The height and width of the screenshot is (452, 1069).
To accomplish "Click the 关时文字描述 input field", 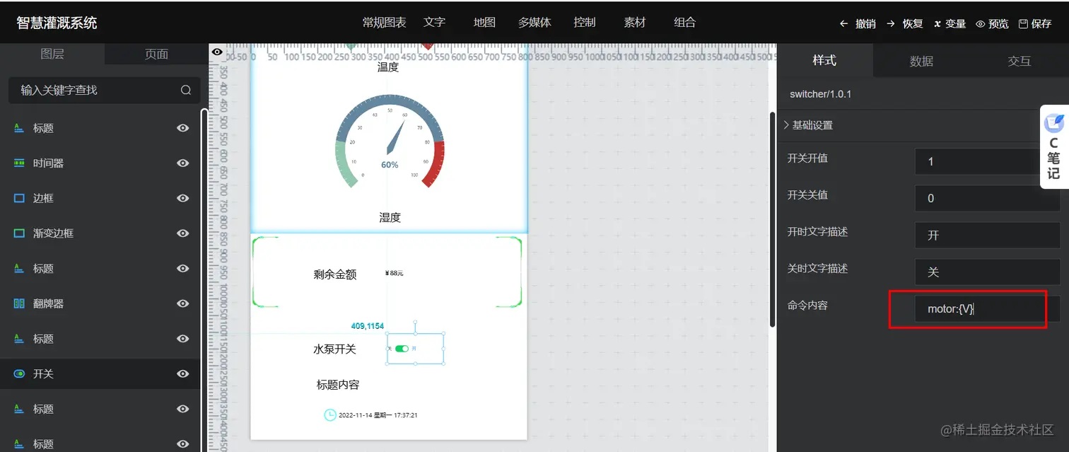I will (x=987, y=272).
